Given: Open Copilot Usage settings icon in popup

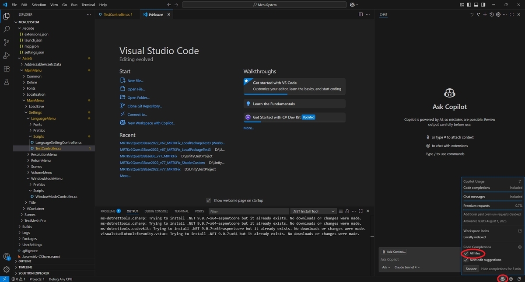Looking at the screenshot, I should [520, 181].
